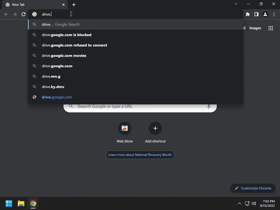Pick the 'drive.ky.dmv' suggestion
The width and height of the screenshot is (280, 210).
(x=136, y=87)
